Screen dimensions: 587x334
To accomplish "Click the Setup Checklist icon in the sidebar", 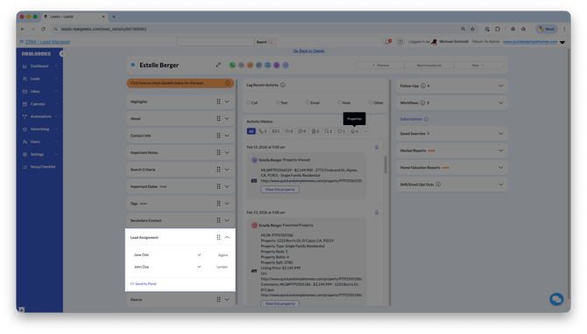I will click(25, 167).
